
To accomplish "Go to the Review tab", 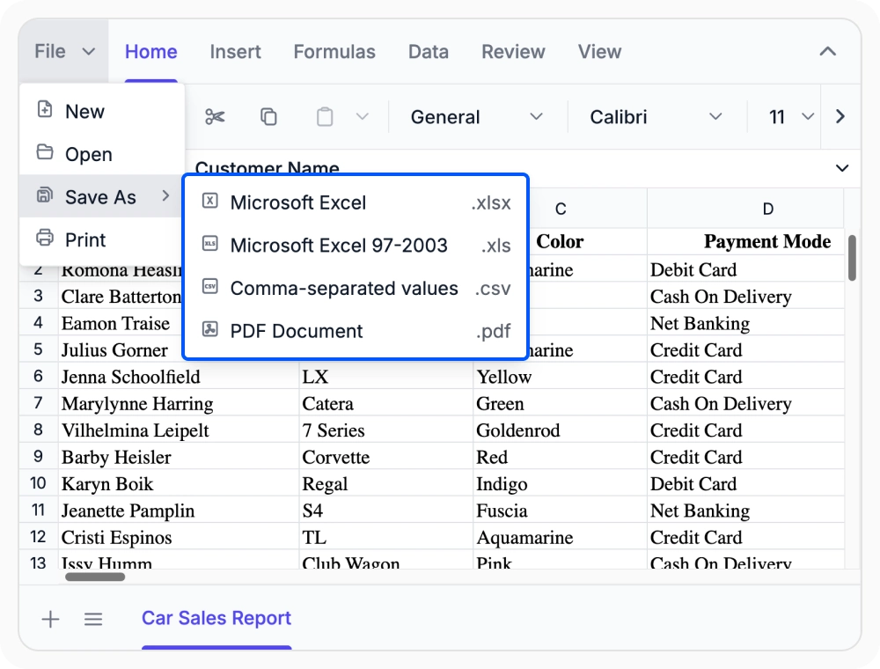I will [513, 52].
